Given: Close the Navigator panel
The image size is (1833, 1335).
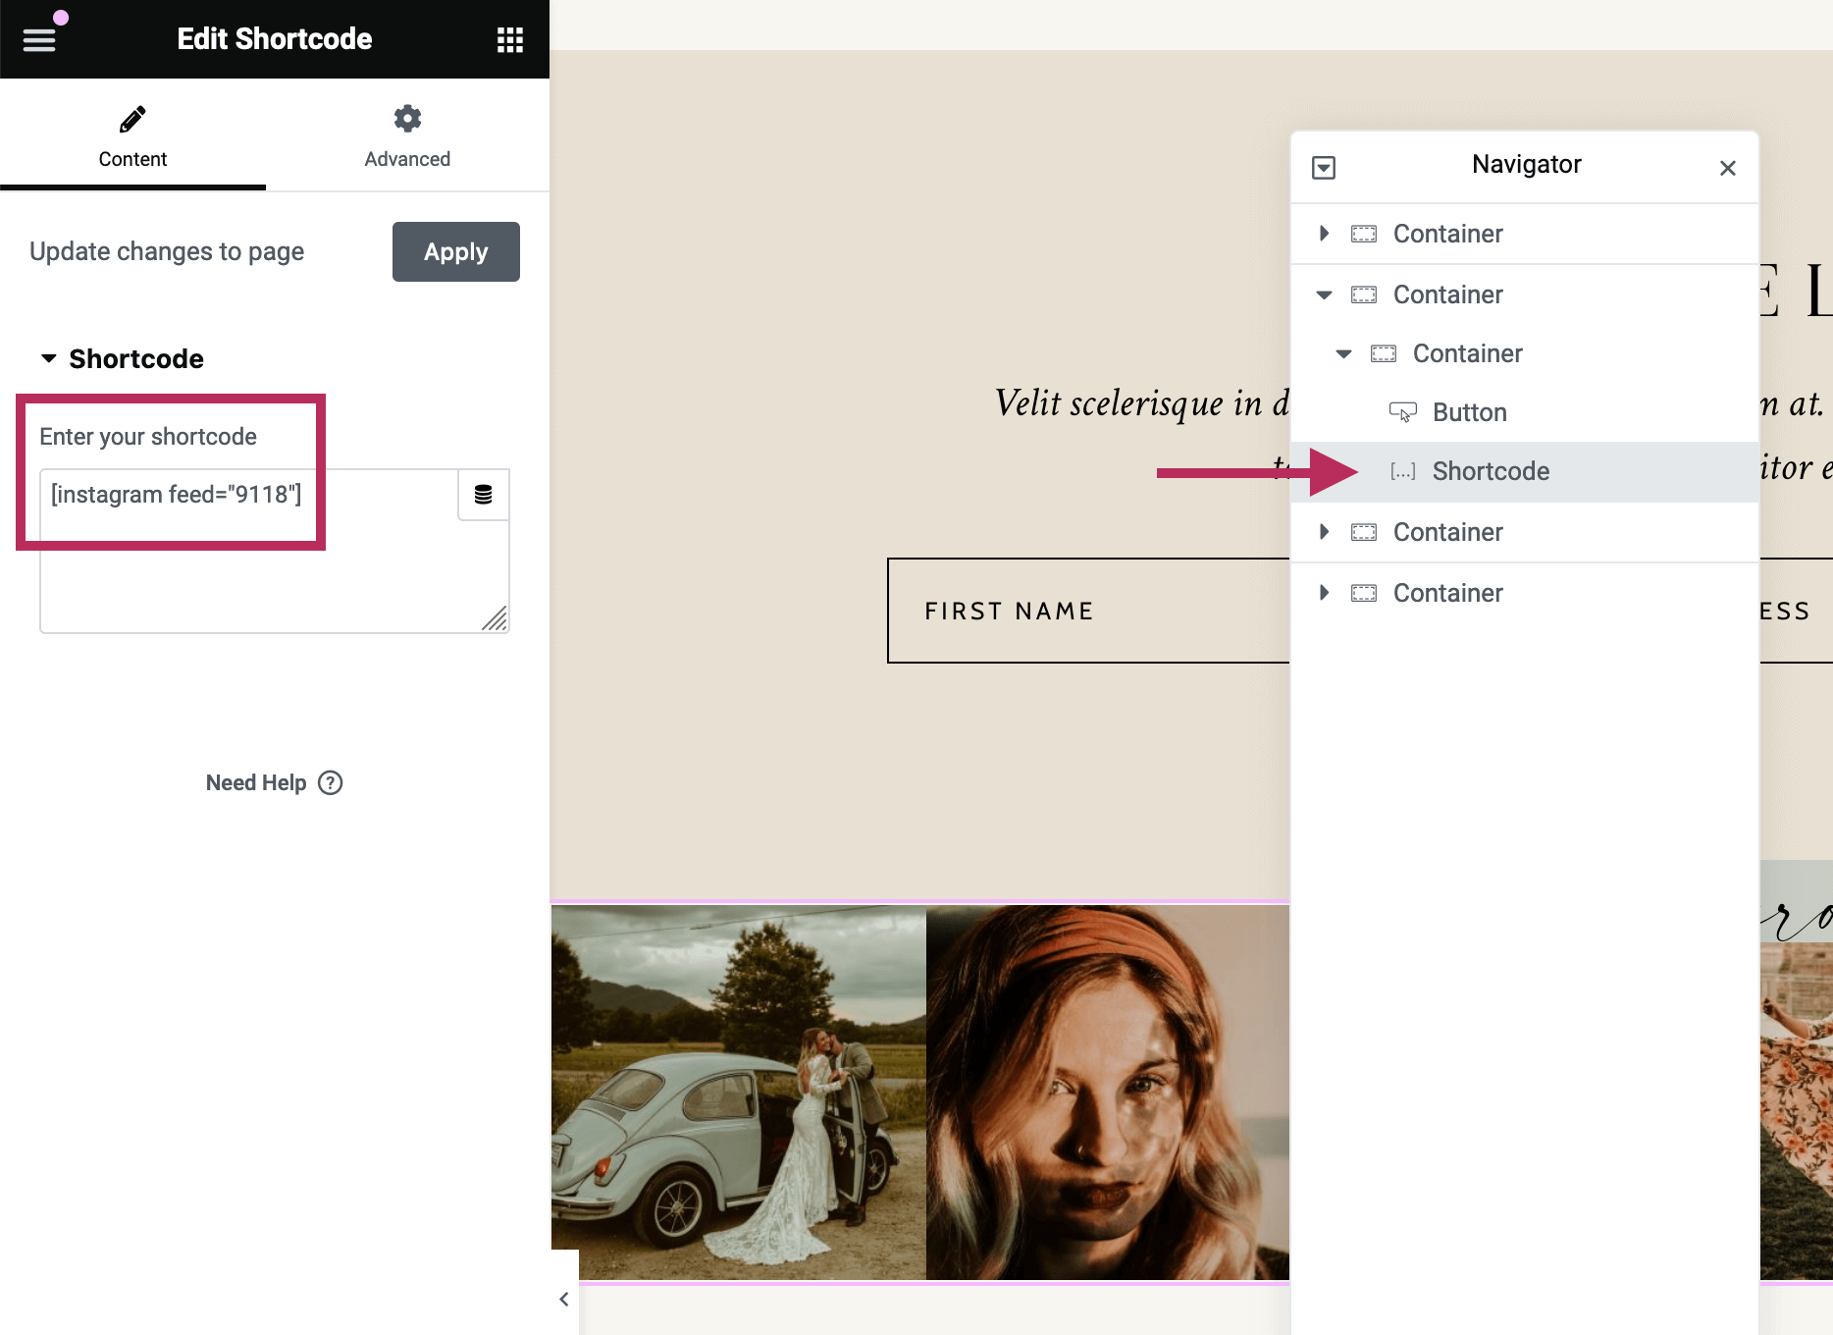Looking at the screenshot, I should point(1727,168).
